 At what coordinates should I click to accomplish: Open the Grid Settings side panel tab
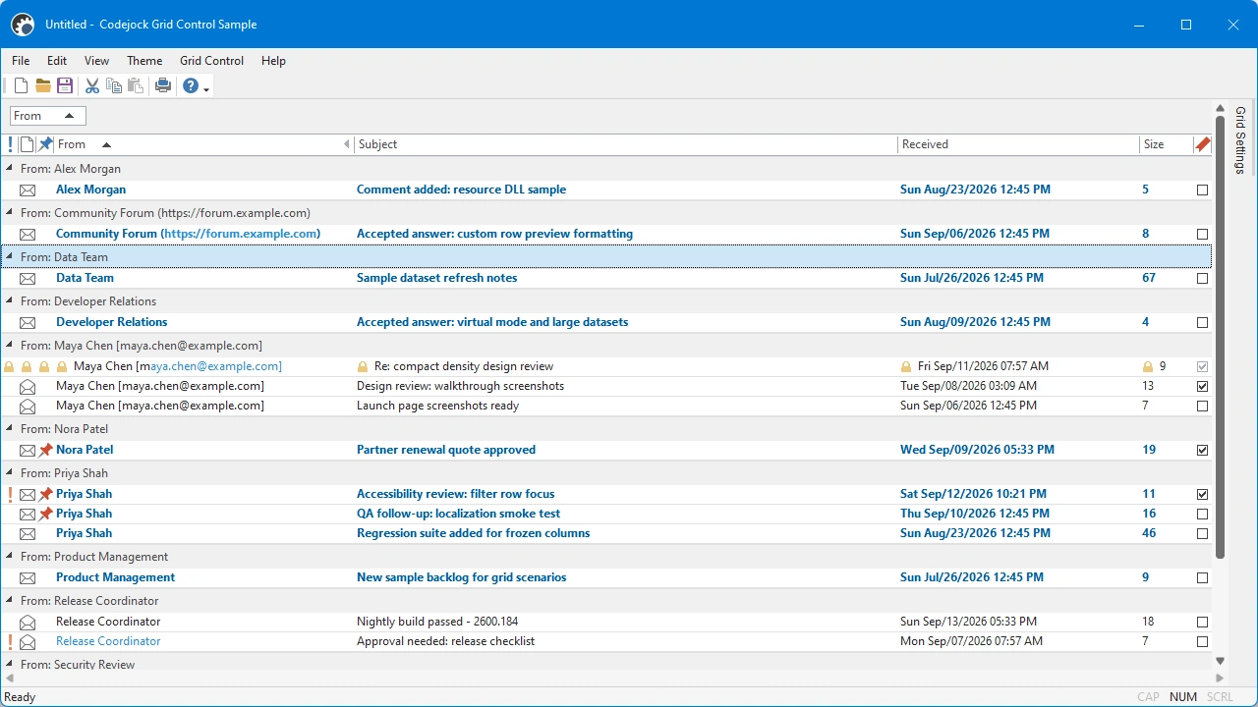pos(1240,140)
